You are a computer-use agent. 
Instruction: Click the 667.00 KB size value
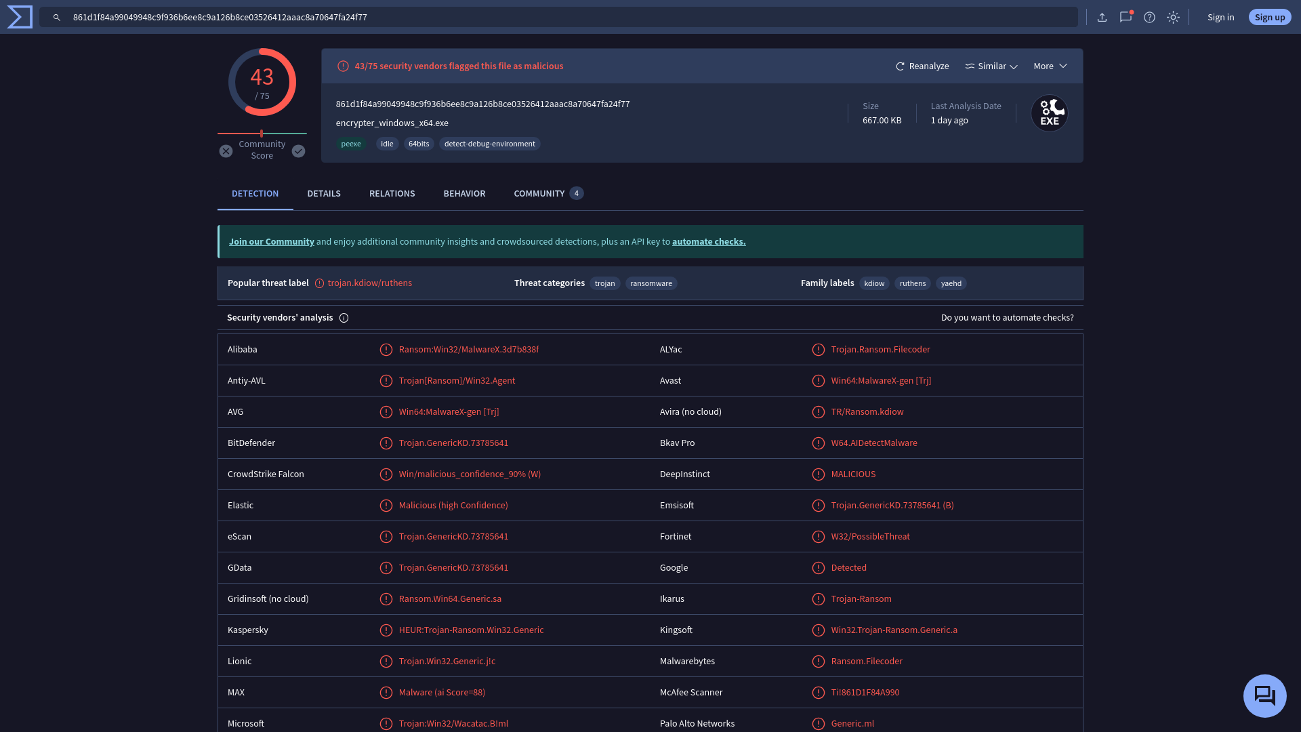click(882, 121)
